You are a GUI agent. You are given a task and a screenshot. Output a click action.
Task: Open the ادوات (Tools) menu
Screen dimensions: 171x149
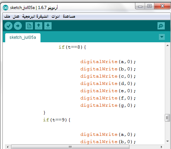click(x=56, y=16)
